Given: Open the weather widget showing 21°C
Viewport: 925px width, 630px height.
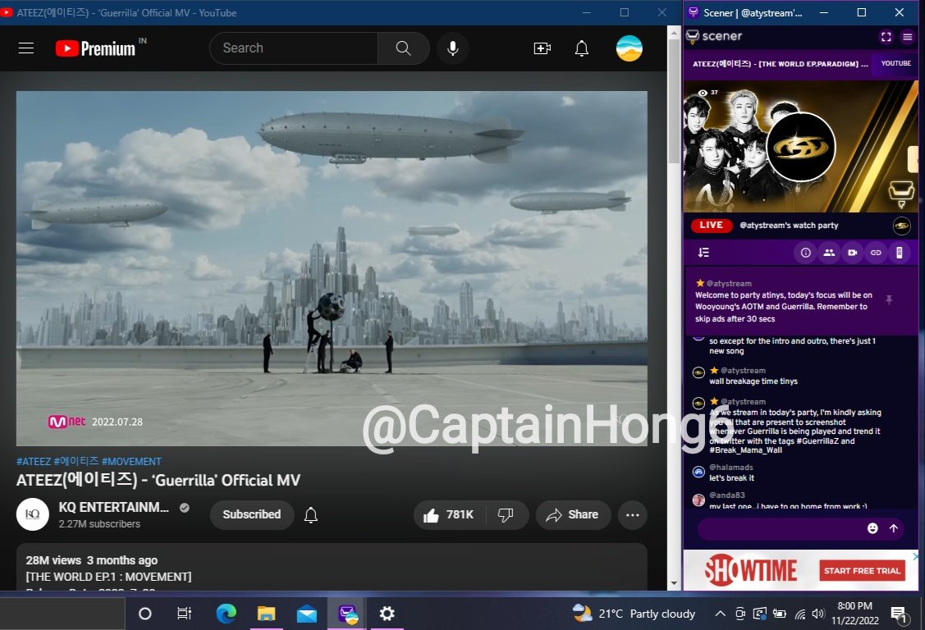Looking at the screenshot, I should (634, 614).
